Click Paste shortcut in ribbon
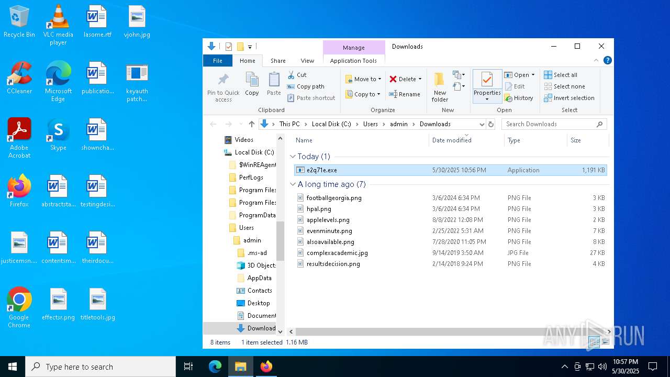The width and height of the screenshot is (670, 377). [x=311, y=98]
